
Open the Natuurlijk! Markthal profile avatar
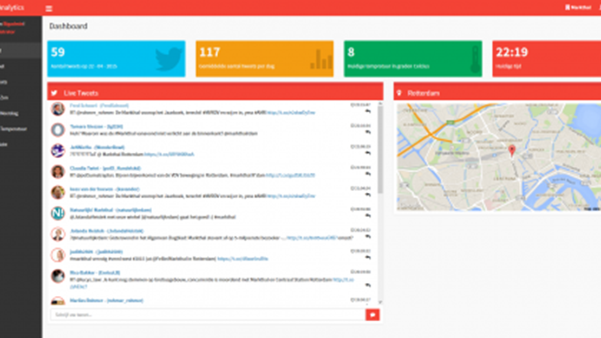click(x=58, y=213)
